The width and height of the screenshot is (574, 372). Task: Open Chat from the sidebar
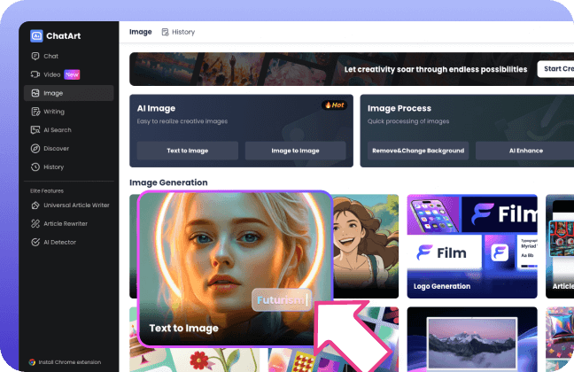(50, 56)
